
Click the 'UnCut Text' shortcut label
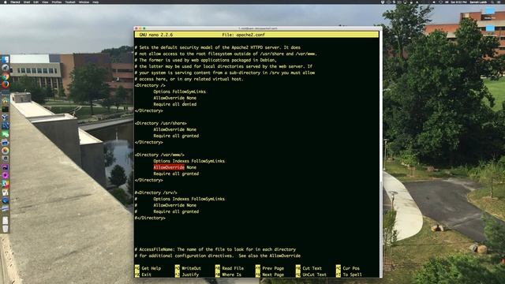coord(314,275)
